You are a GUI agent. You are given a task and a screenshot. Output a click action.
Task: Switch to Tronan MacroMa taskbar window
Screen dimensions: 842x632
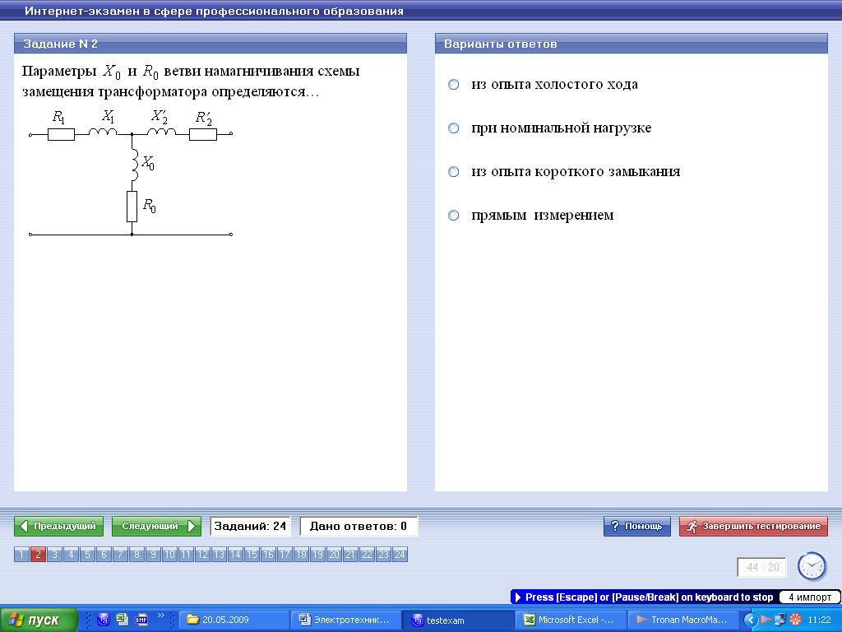(683, 620)
